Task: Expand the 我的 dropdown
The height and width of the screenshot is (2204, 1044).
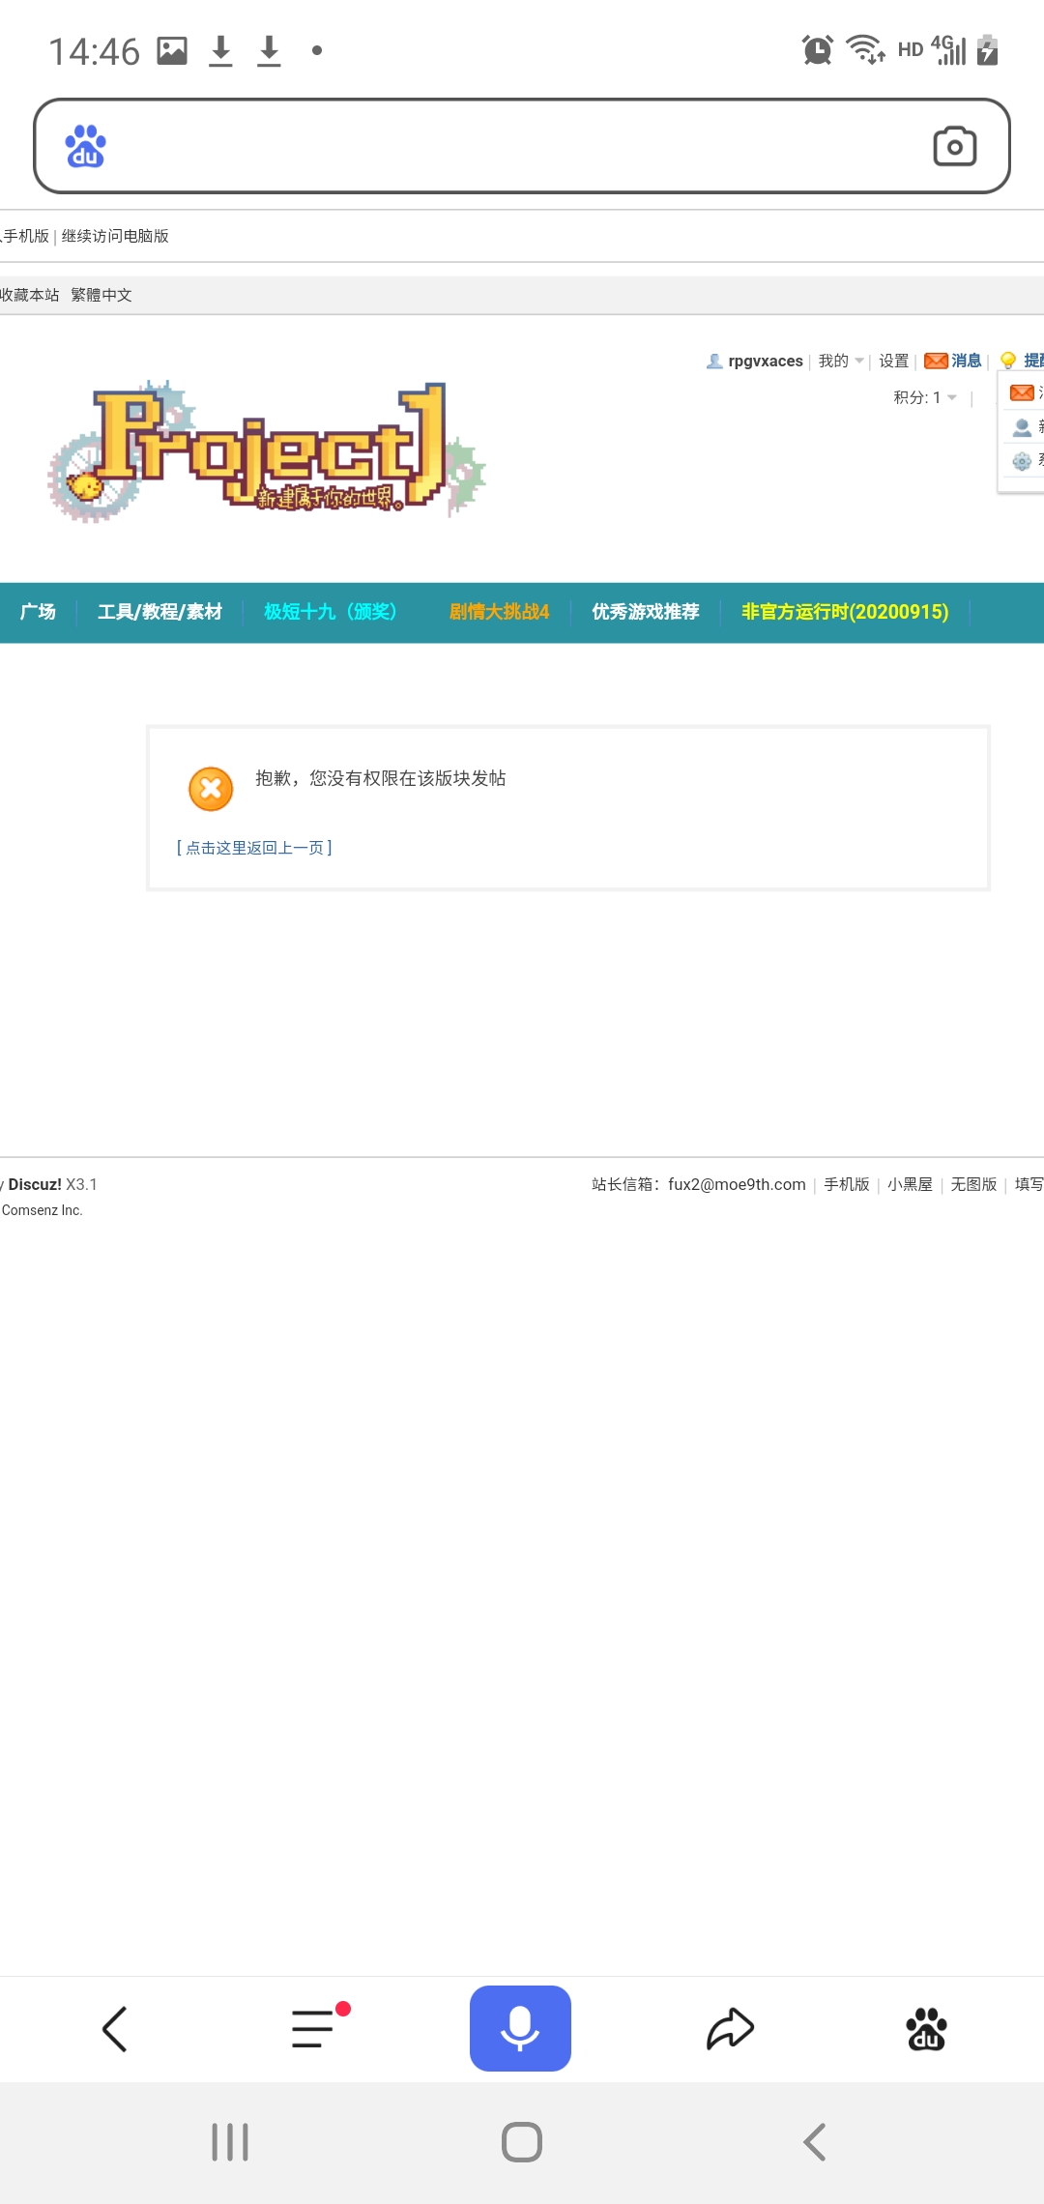Action: [841, 361]
